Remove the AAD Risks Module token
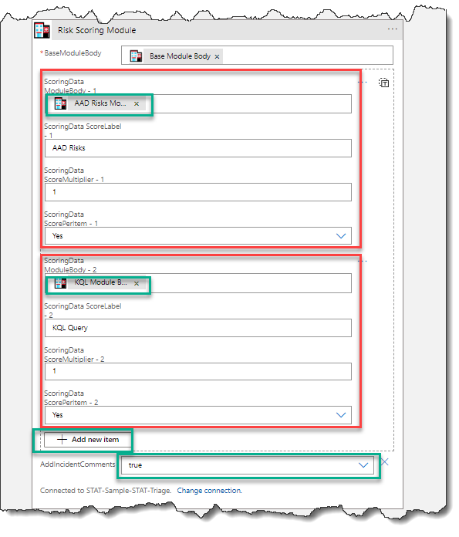 137,103
